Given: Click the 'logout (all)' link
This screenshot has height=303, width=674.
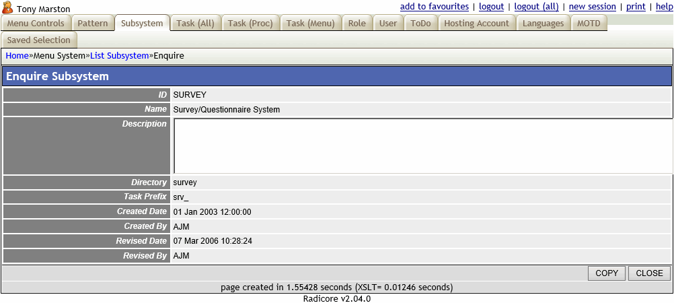Looking at the screenshot, I should pyautogui.click(x=536, y=7).
